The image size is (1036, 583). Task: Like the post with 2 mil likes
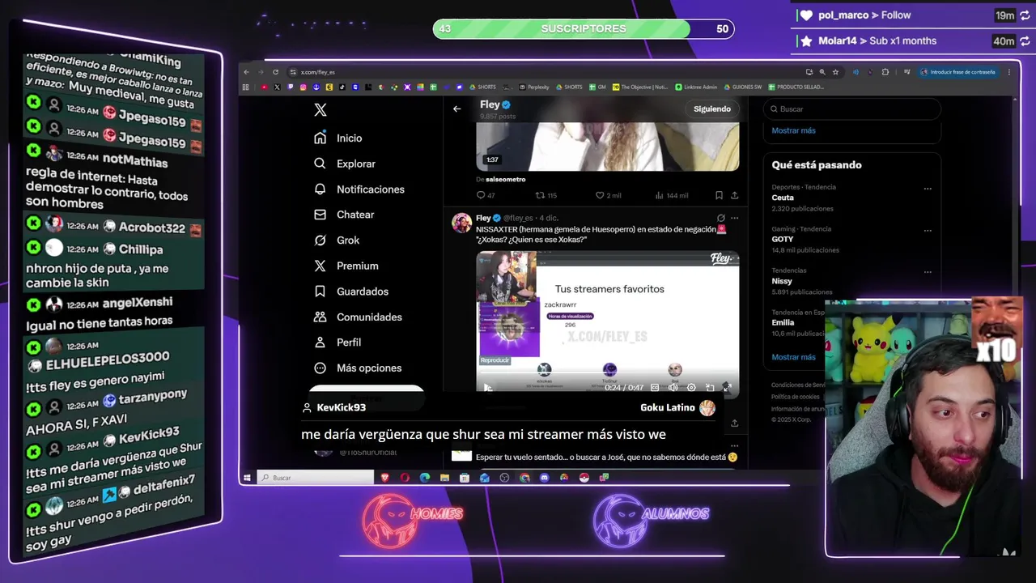pos(608,195)
